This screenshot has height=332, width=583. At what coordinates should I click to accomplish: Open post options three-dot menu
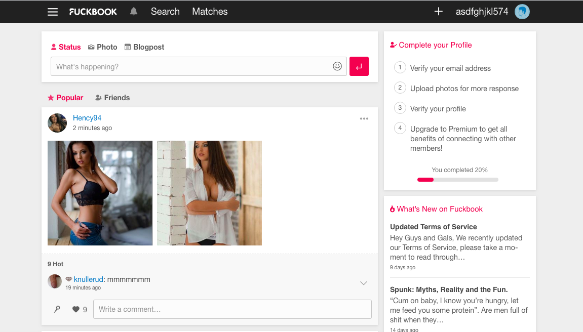pos(364,118)
